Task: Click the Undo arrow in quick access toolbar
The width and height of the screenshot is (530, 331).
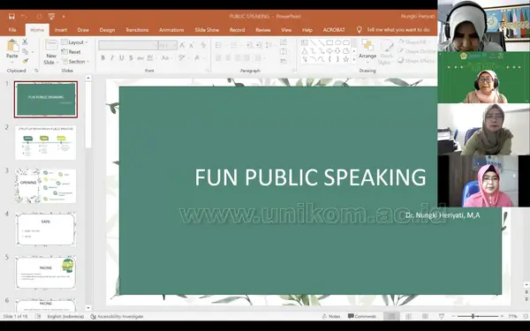Action: point(24,16)
